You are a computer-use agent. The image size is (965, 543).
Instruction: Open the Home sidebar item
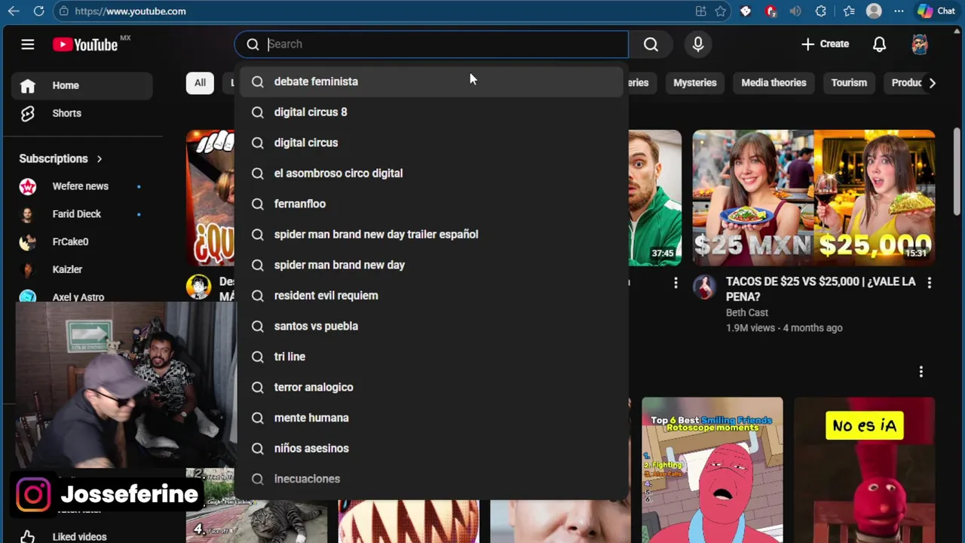(81, 85)
